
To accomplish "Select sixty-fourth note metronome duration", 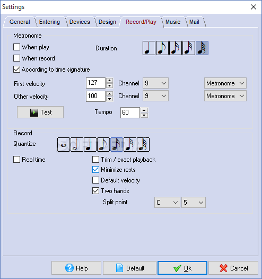I will 202,48.
